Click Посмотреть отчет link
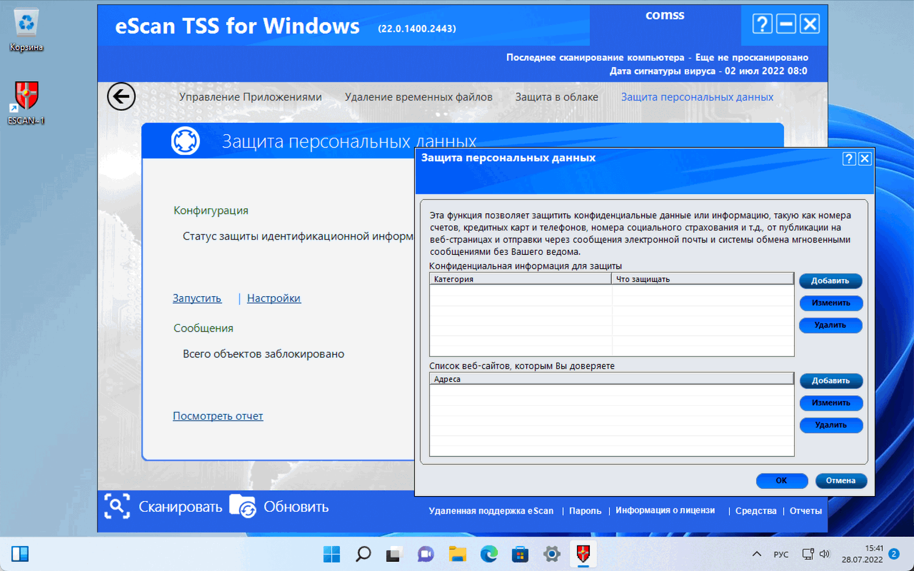Viewport: 914px width, 571px height. pos(218,416)
